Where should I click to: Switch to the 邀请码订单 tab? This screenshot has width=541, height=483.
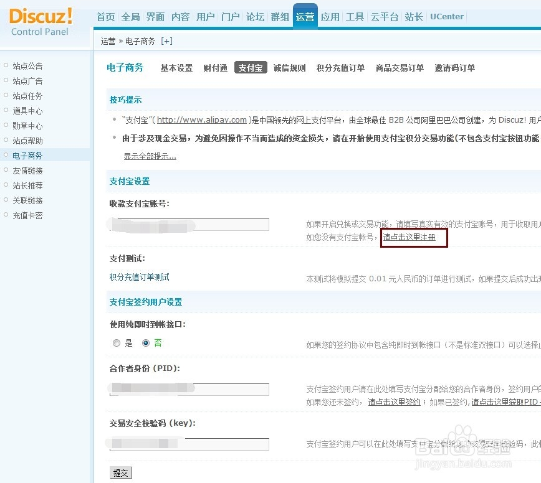[x=454, y=68]
